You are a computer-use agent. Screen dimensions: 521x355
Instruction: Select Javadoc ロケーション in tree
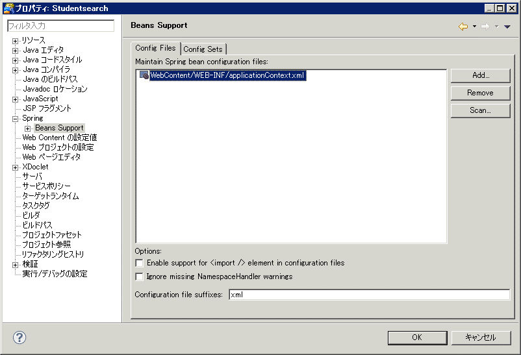pos(55,89)
